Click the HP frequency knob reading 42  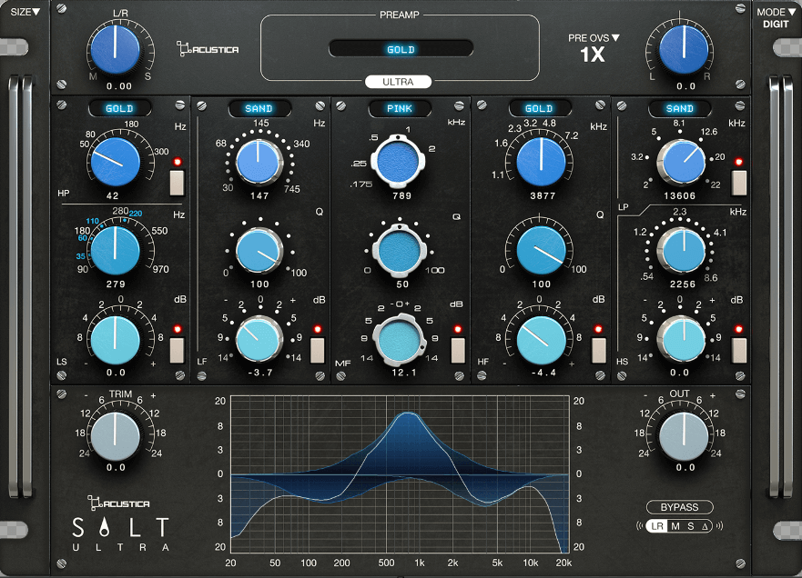click(116, 162)
